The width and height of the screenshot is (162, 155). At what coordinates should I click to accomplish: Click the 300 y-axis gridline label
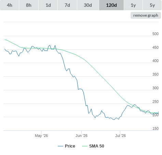[156, 88]
